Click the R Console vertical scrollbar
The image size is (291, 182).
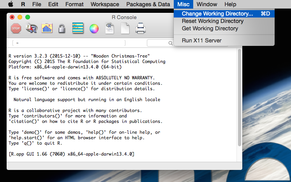[240, 98]
